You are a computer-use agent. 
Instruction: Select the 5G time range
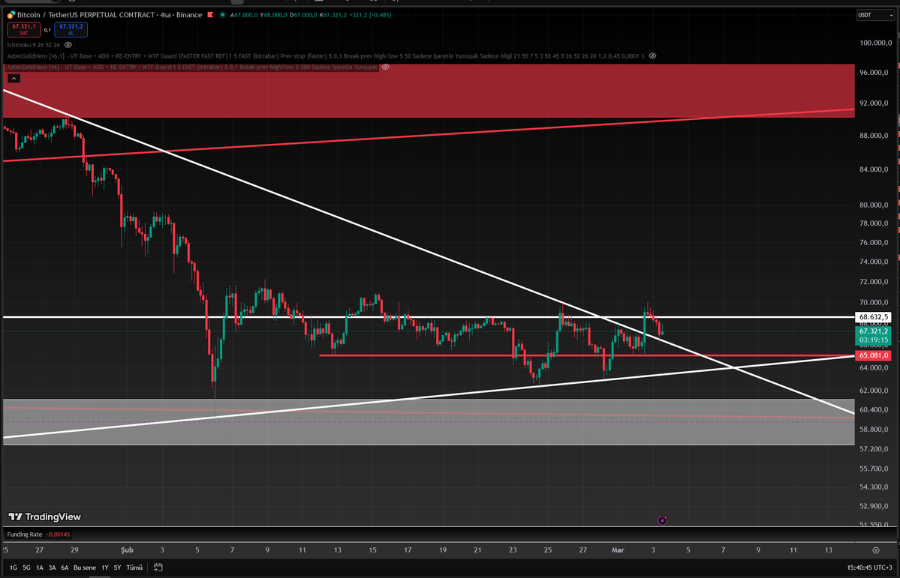(x=26, y=568)
